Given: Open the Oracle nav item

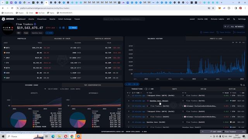Looking at the screenshot, I should [x=52, y=19].
